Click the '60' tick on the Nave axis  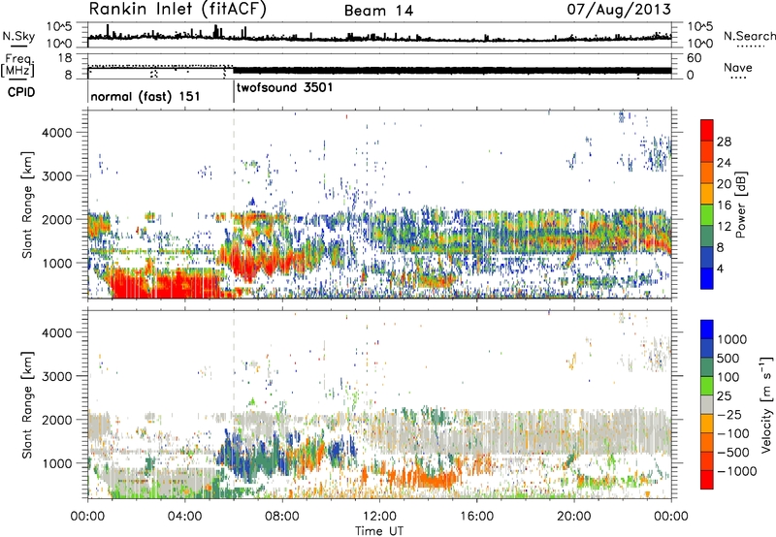(694, 58)
